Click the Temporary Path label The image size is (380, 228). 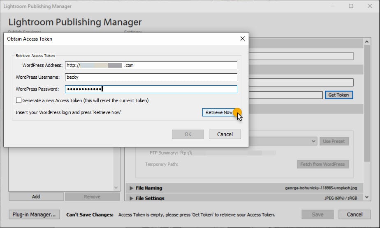coord(162,164)
